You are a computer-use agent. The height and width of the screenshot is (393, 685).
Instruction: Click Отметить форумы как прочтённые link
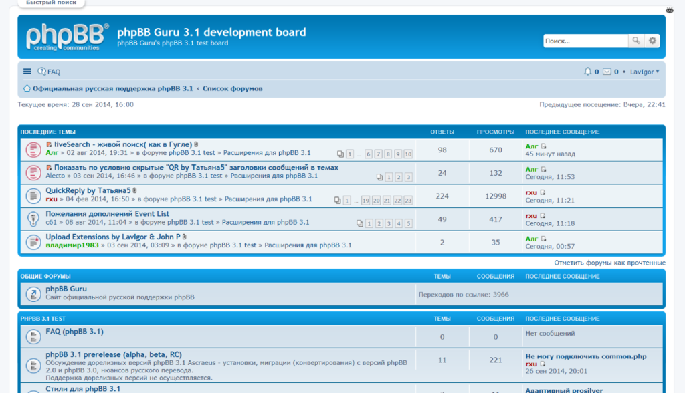click(x=609, y=263)
